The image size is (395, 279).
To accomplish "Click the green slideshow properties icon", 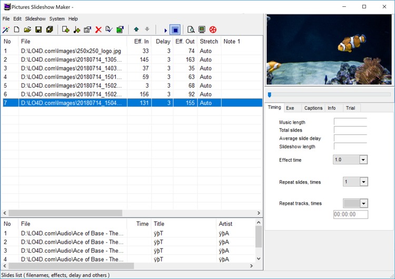I will 120,29.
